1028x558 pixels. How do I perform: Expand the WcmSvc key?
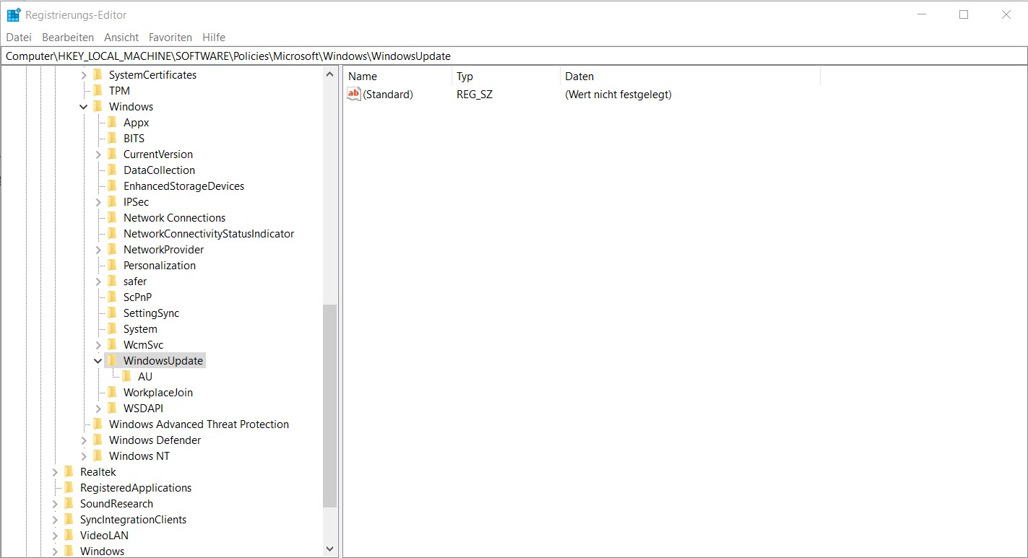pos(98,345)
